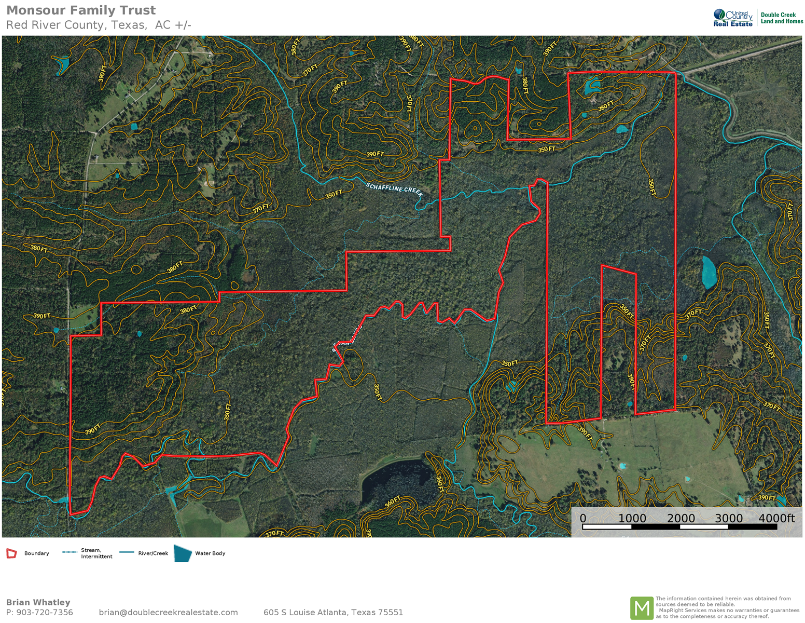Screen dimensions: 805x623
Task: Open the brian@doublecreekrealestate.com email link
Action: point(168,613)
